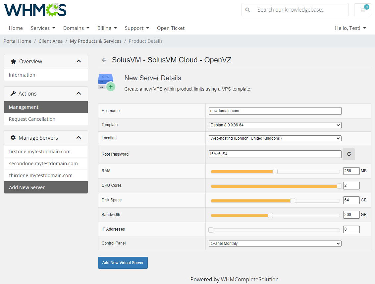Image resolution: width=375 pixels, height=284 pixels.
Task: Click Add New Virtual Server button
Action: pyautogui.click(x=123, y=263)
